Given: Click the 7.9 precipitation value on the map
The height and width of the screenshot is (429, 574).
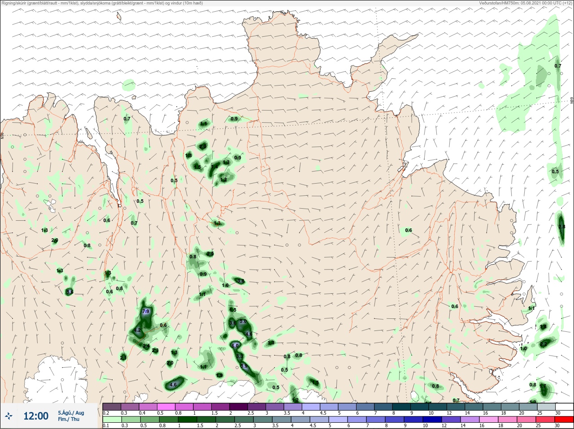Looking at the screenshot, I should pyautogui.click(x=146, y=311).
